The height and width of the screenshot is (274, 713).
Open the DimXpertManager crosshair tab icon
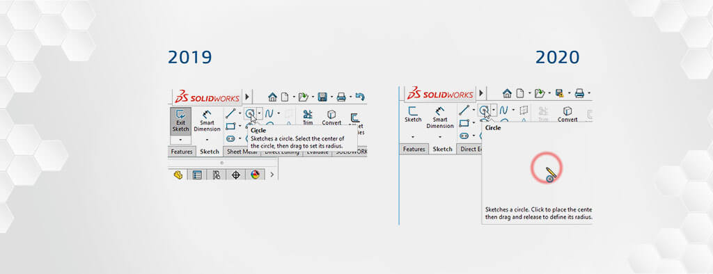[235, 175]
